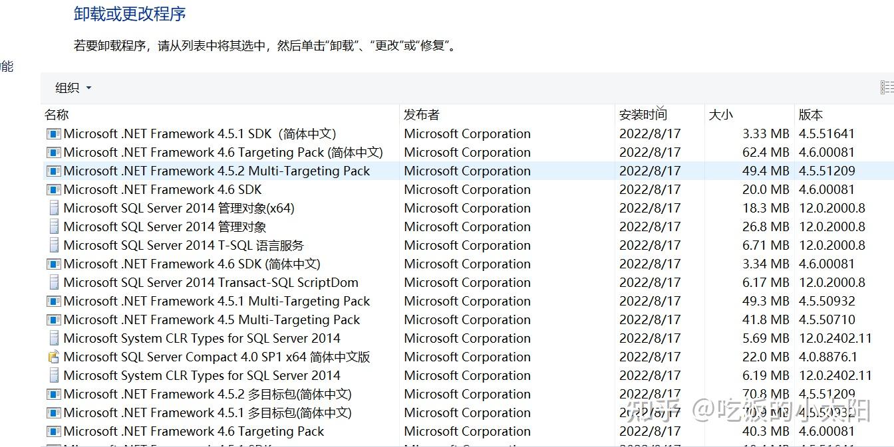This screenshot has height=447, width=894.
Task: Click version 4.0.8876.1 cell
Action: coord(828,357)
